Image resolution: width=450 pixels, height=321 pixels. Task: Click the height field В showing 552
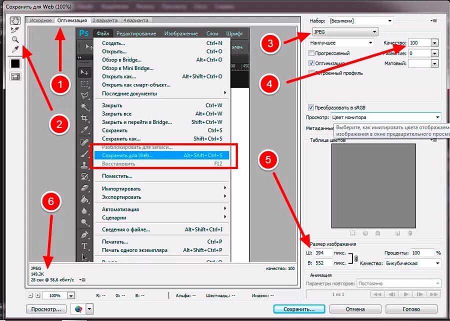(323, 263)
